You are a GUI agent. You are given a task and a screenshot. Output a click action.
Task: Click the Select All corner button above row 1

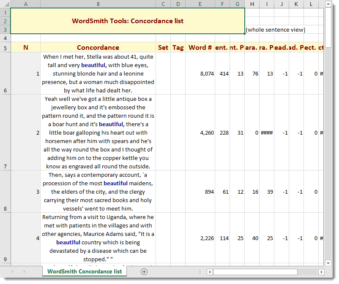pyautogui.click(x=5, y=4)
